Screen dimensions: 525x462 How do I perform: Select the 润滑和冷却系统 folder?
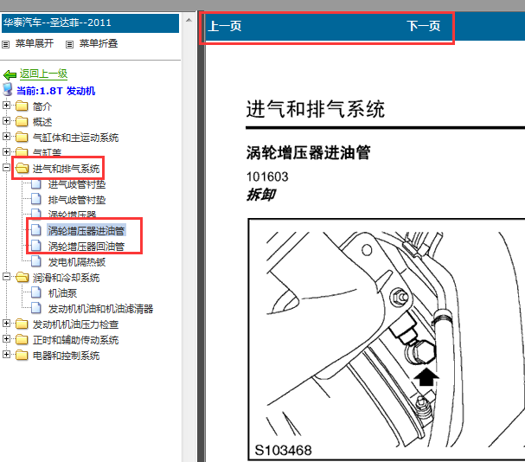(x=66, y=278)
